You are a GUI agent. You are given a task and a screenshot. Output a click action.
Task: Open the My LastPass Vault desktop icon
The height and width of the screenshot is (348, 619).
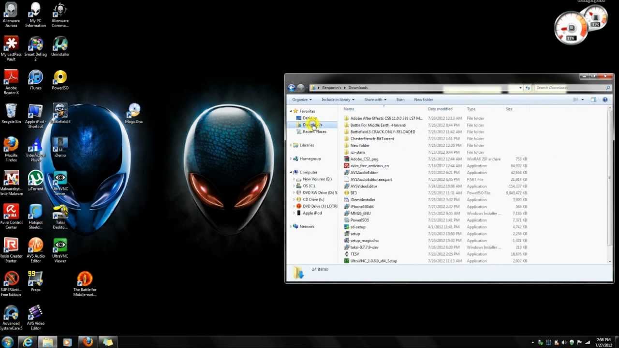(11, 49)
